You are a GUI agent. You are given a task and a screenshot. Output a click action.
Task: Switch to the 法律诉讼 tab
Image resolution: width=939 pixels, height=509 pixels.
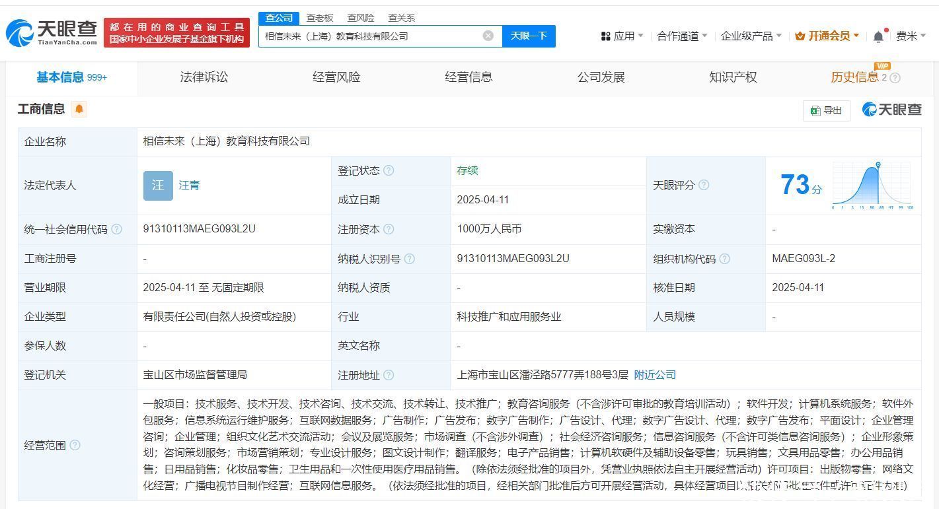[x=204, y=77]
